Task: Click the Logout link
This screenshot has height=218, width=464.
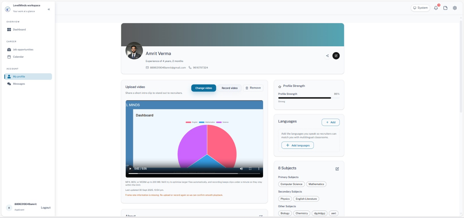Action: point(46,208)
